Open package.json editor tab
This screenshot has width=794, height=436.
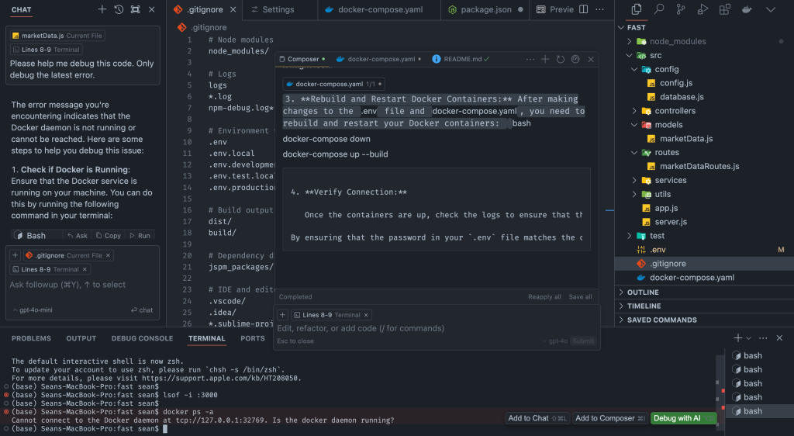tap(485, 9)
